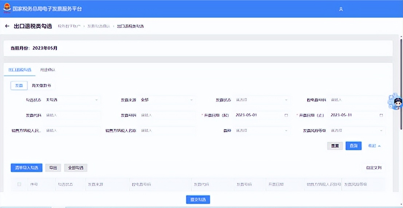403x208 pixels.
Task: Expand the 发票来源 dropdown showing 全部
Action: (167, 100)
